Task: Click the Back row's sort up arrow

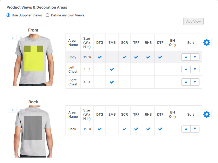Action: click(x=186, y=129)
